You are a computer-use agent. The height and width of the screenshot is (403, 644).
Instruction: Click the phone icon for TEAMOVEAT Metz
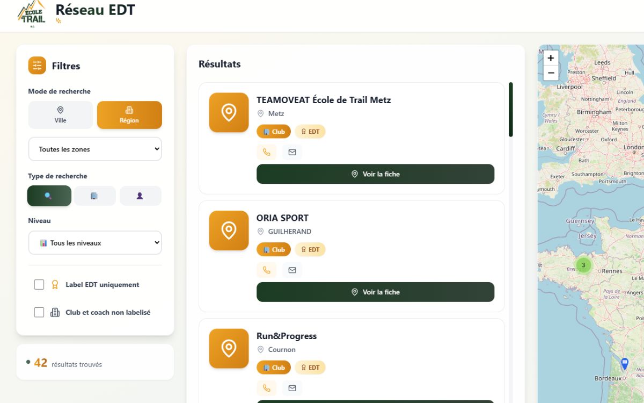tap(266, 152)
